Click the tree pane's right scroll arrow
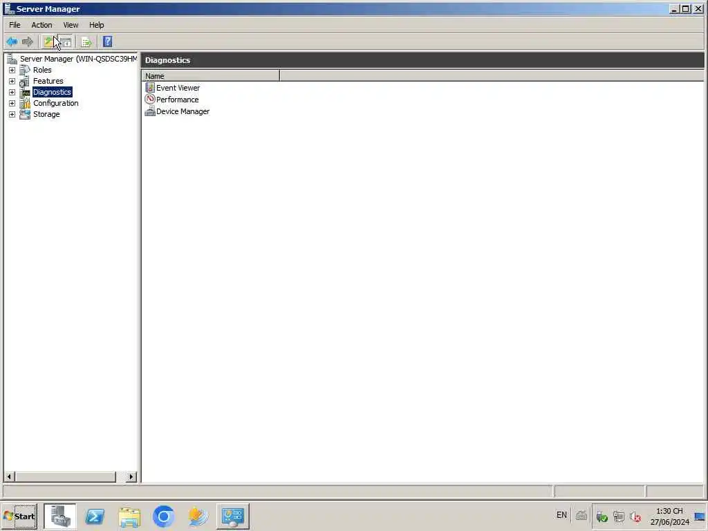 click(x=131, y=476)
